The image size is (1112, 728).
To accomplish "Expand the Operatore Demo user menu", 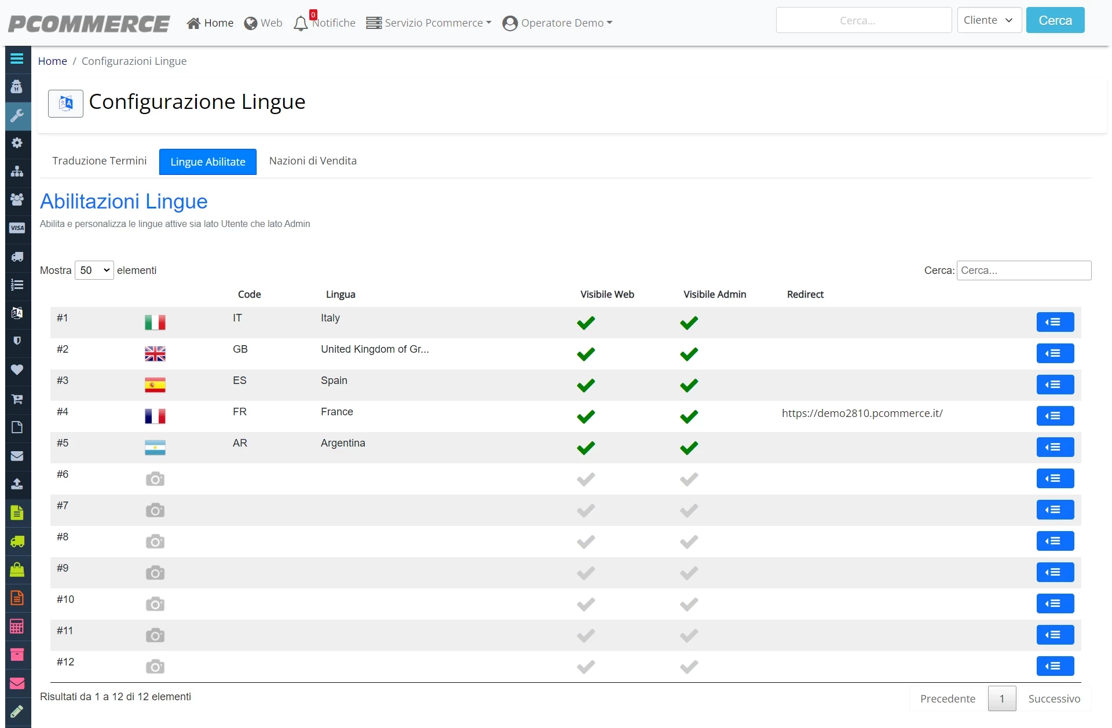I will coord(557,23).
